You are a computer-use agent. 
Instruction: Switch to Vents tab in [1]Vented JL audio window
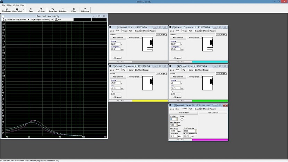coord(125,31)
